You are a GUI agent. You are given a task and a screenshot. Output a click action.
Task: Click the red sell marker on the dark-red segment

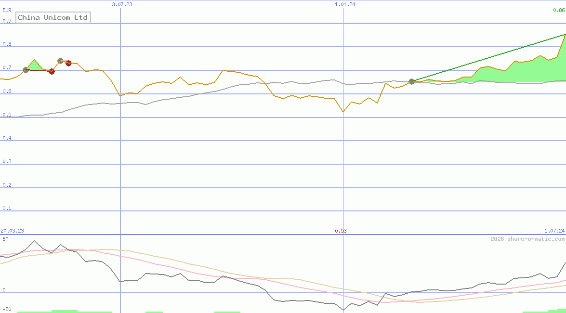tap(52, 71)
